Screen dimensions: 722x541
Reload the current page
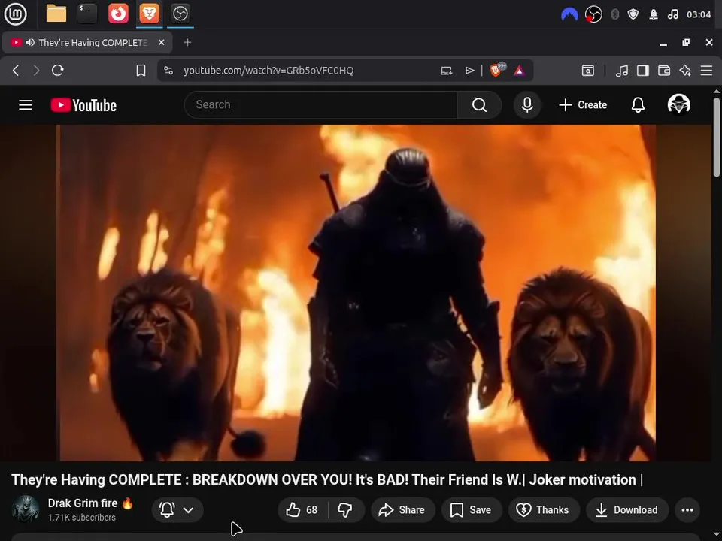tap(58, 71)
